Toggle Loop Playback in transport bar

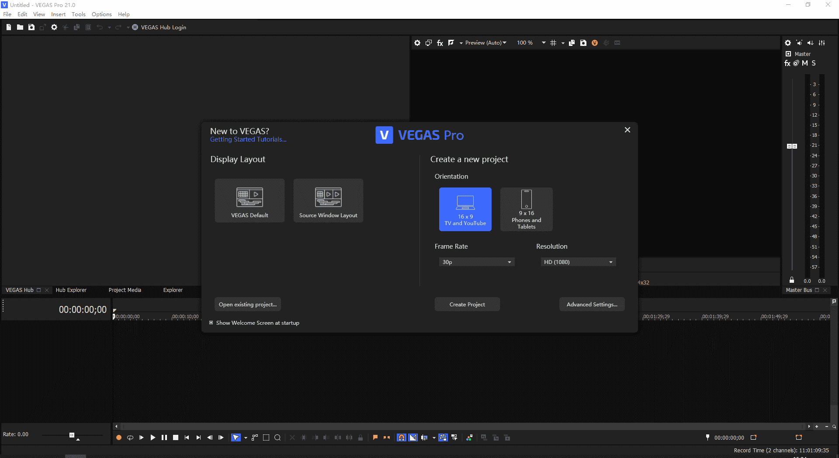(130, 437)
